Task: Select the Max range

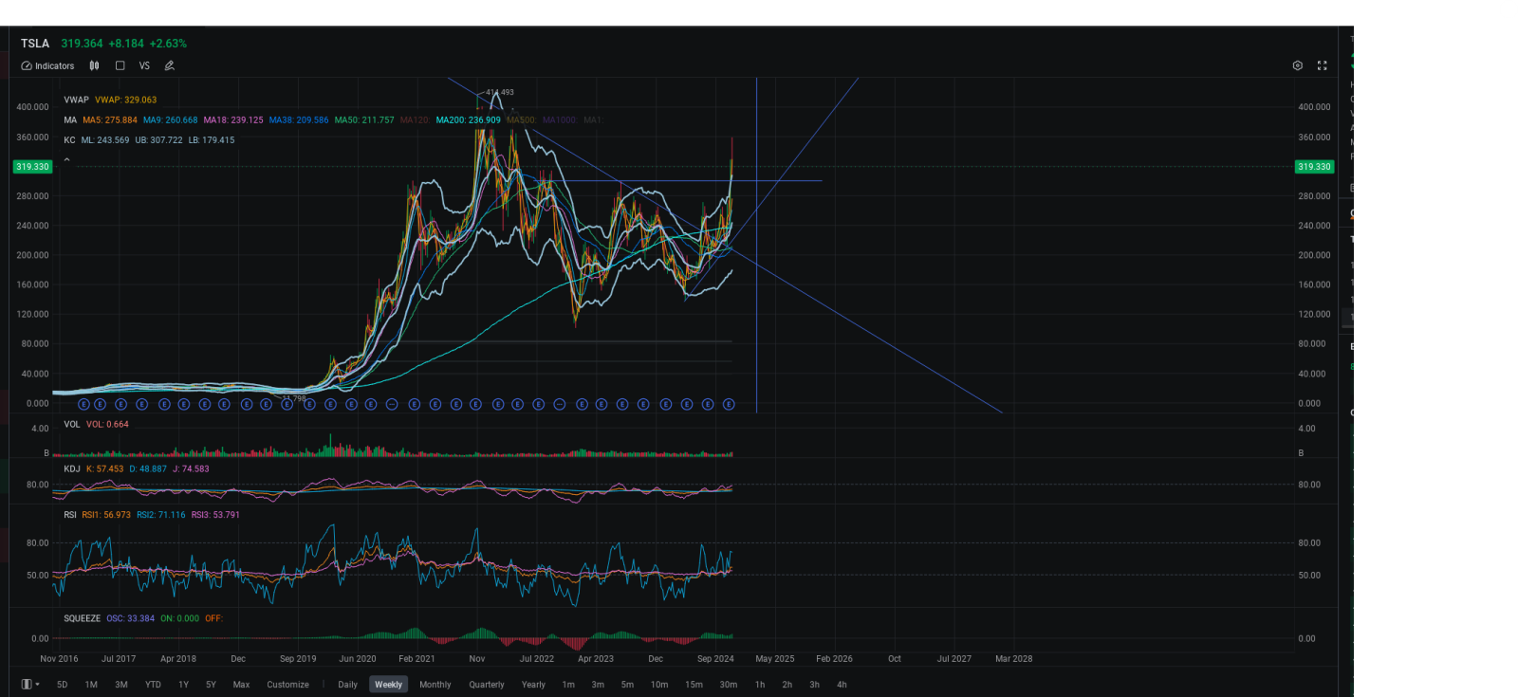Action: pos(242,685)
